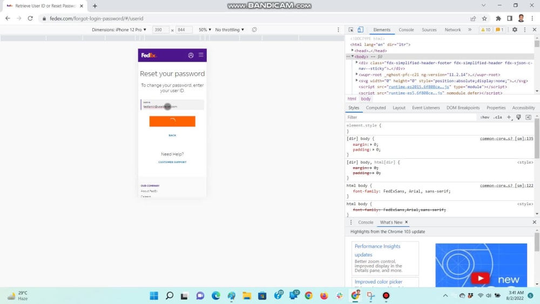Bookmark this page star icon
Viewport: 540px width, 304px height.
point(484,18)
